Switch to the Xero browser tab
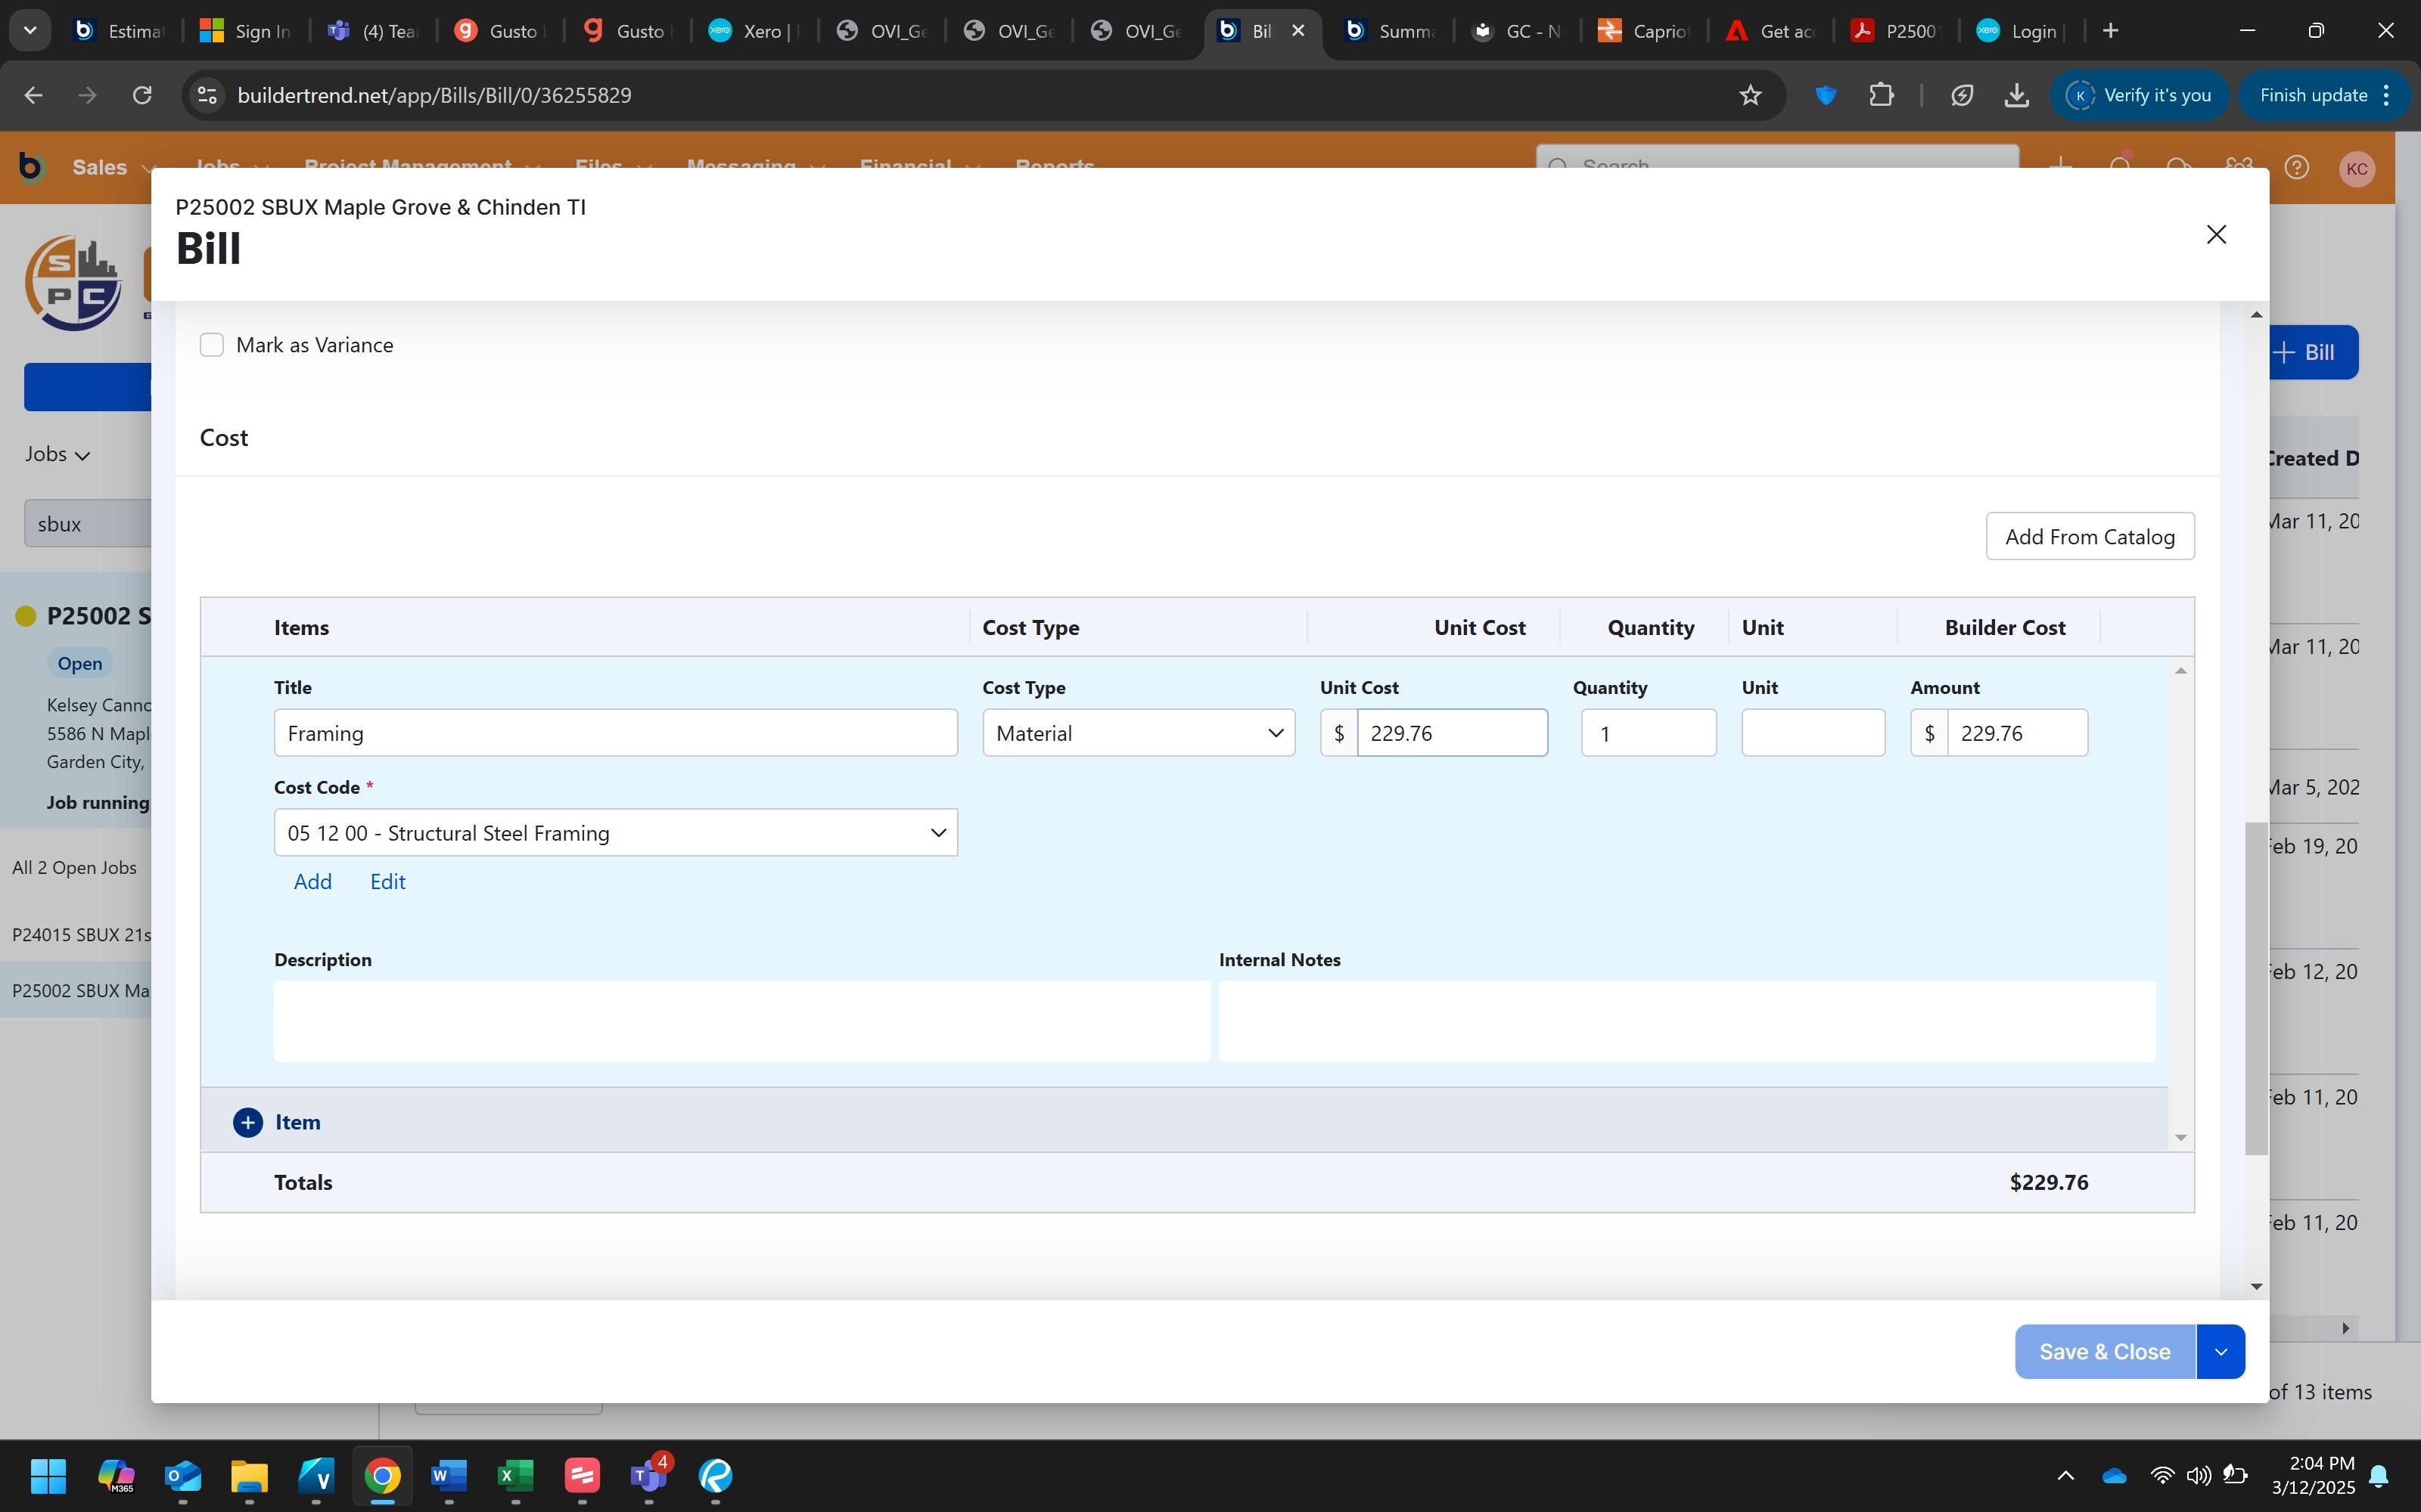Image resolution: width=2421 pixels, height=1512 pixels. tap(754, 31)
